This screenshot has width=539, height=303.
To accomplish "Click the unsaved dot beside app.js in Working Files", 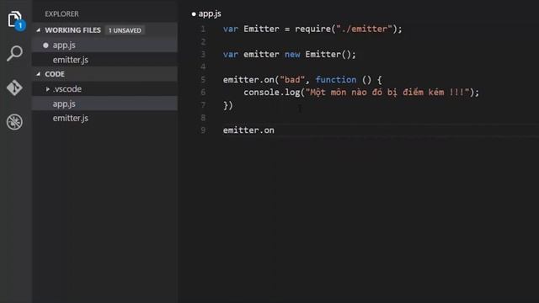I will [45, 45].
